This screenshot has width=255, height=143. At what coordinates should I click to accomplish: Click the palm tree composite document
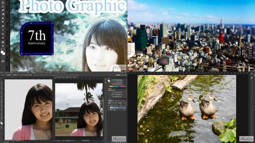(79, 109)
